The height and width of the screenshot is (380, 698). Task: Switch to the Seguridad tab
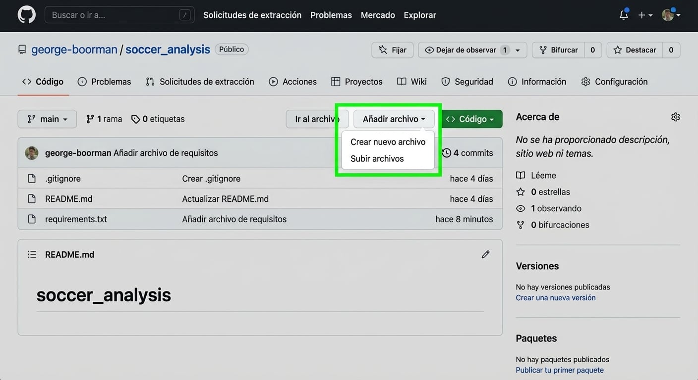[x=467, y=82]
